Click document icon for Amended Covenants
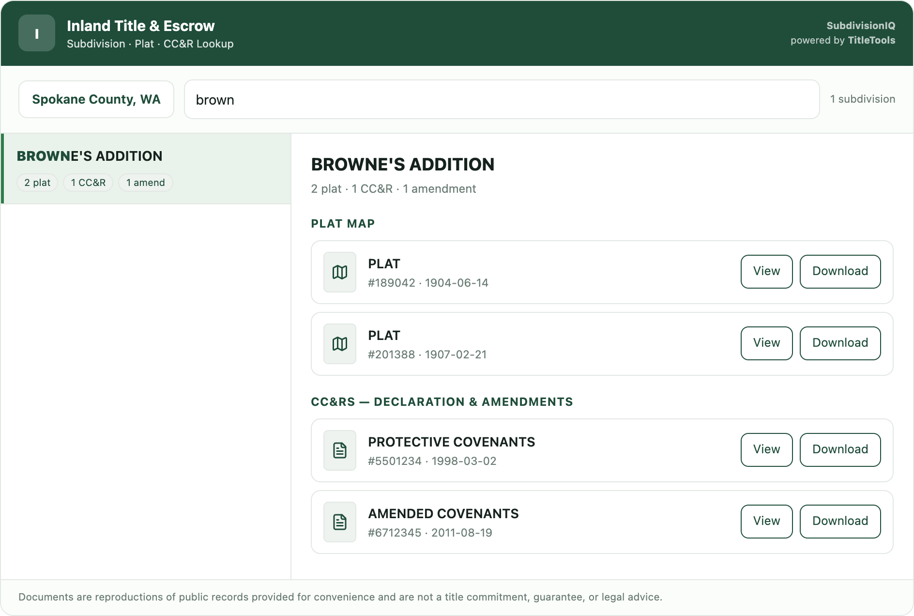The height and width of the screenshot is (616, 914). (x=340, y=522)
